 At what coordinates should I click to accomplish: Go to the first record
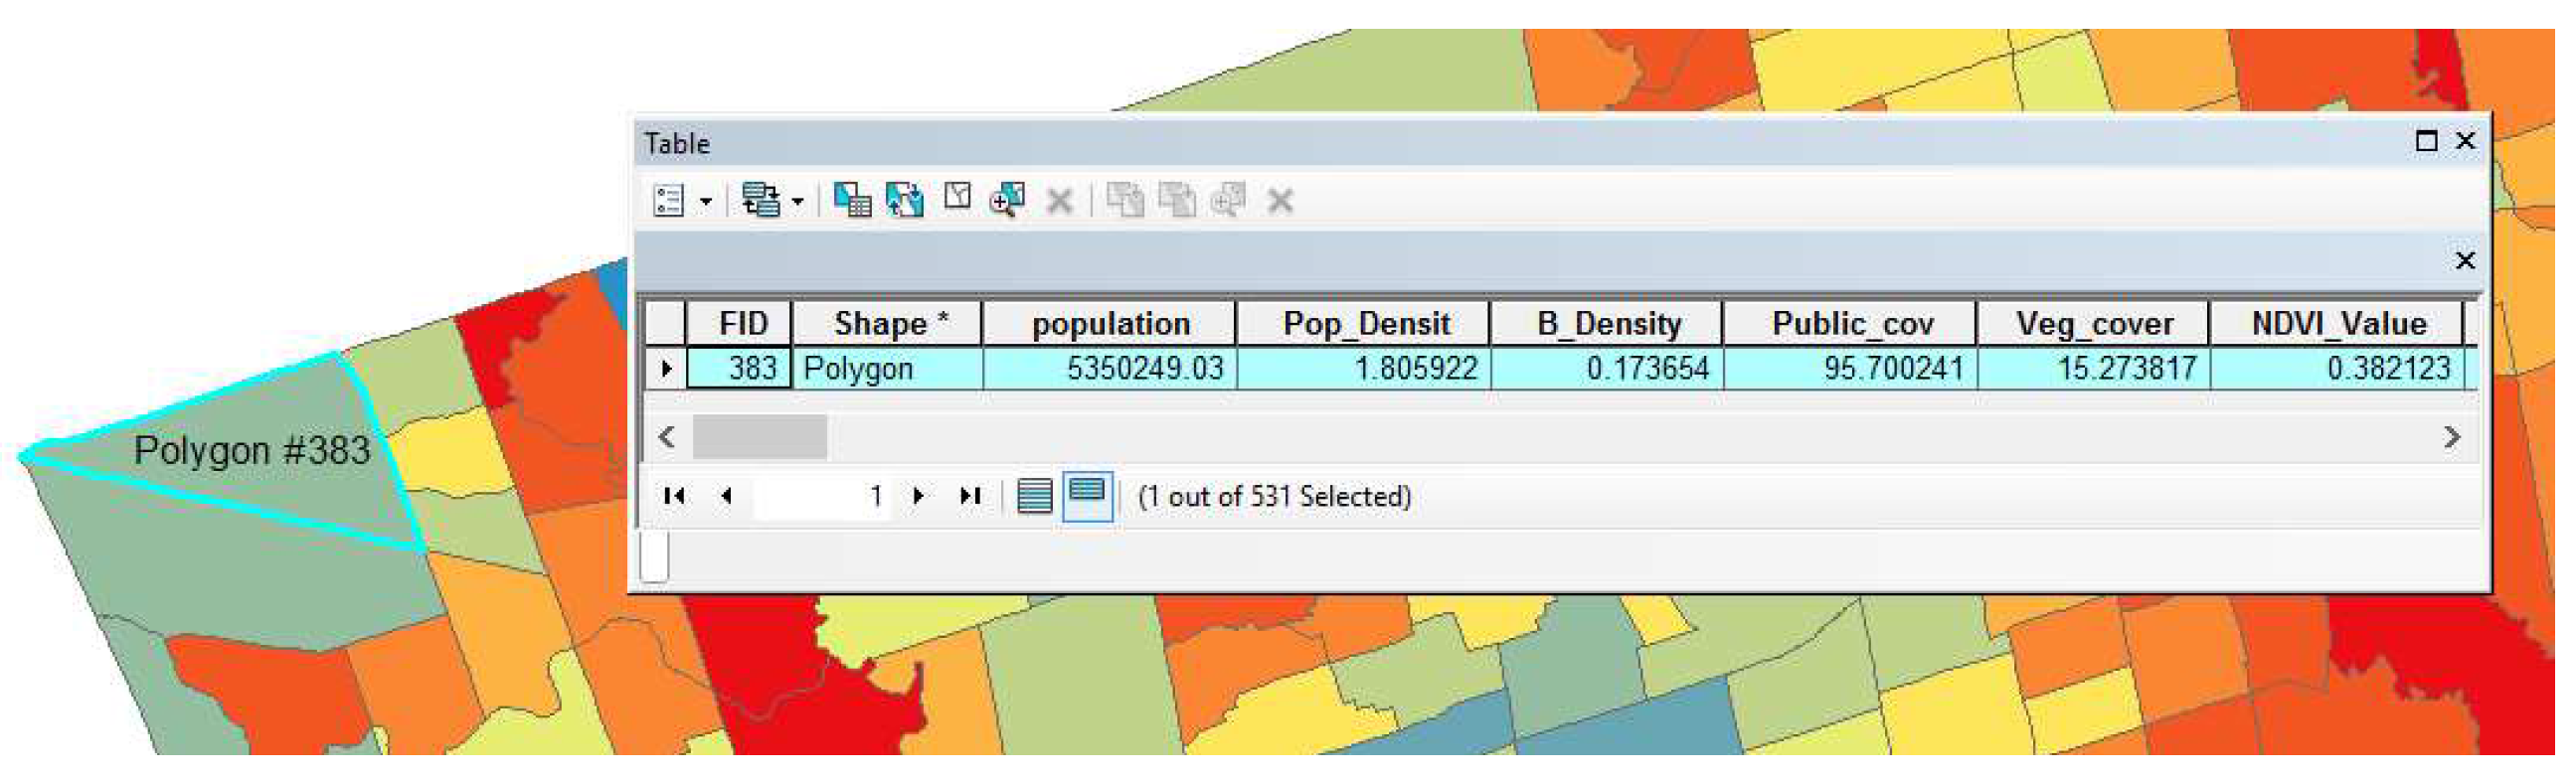point(675,497)
